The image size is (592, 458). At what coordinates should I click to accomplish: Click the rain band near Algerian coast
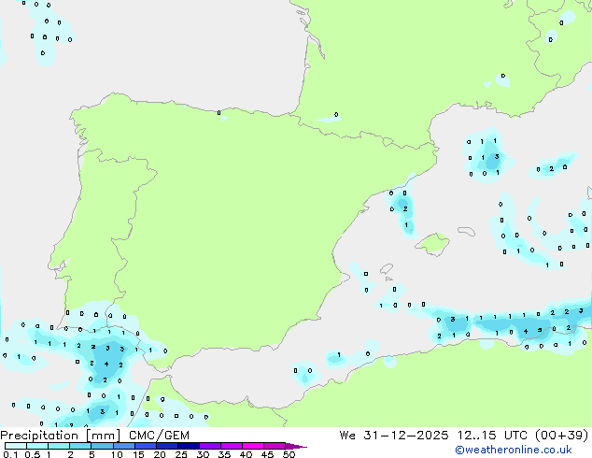(523, 327)
